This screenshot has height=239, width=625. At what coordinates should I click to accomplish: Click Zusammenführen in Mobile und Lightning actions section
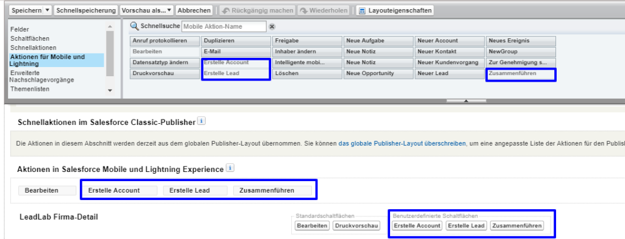click(x=272, y=190)
